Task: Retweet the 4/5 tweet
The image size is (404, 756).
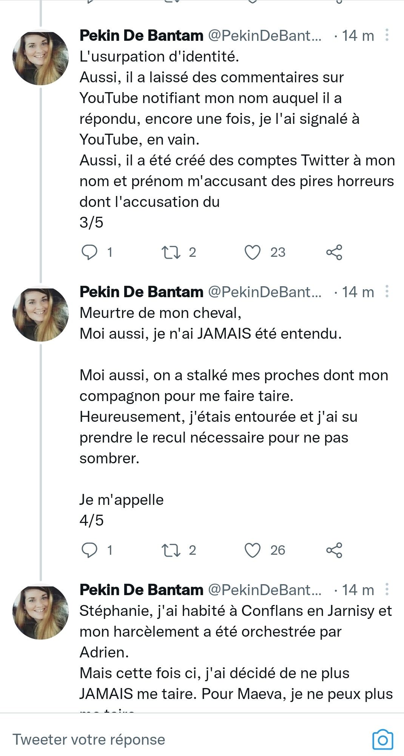Action: coord(171,550)
